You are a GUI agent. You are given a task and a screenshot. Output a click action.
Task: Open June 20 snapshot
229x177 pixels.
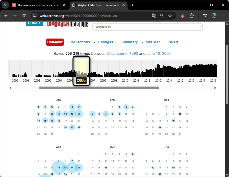point(160,174)
